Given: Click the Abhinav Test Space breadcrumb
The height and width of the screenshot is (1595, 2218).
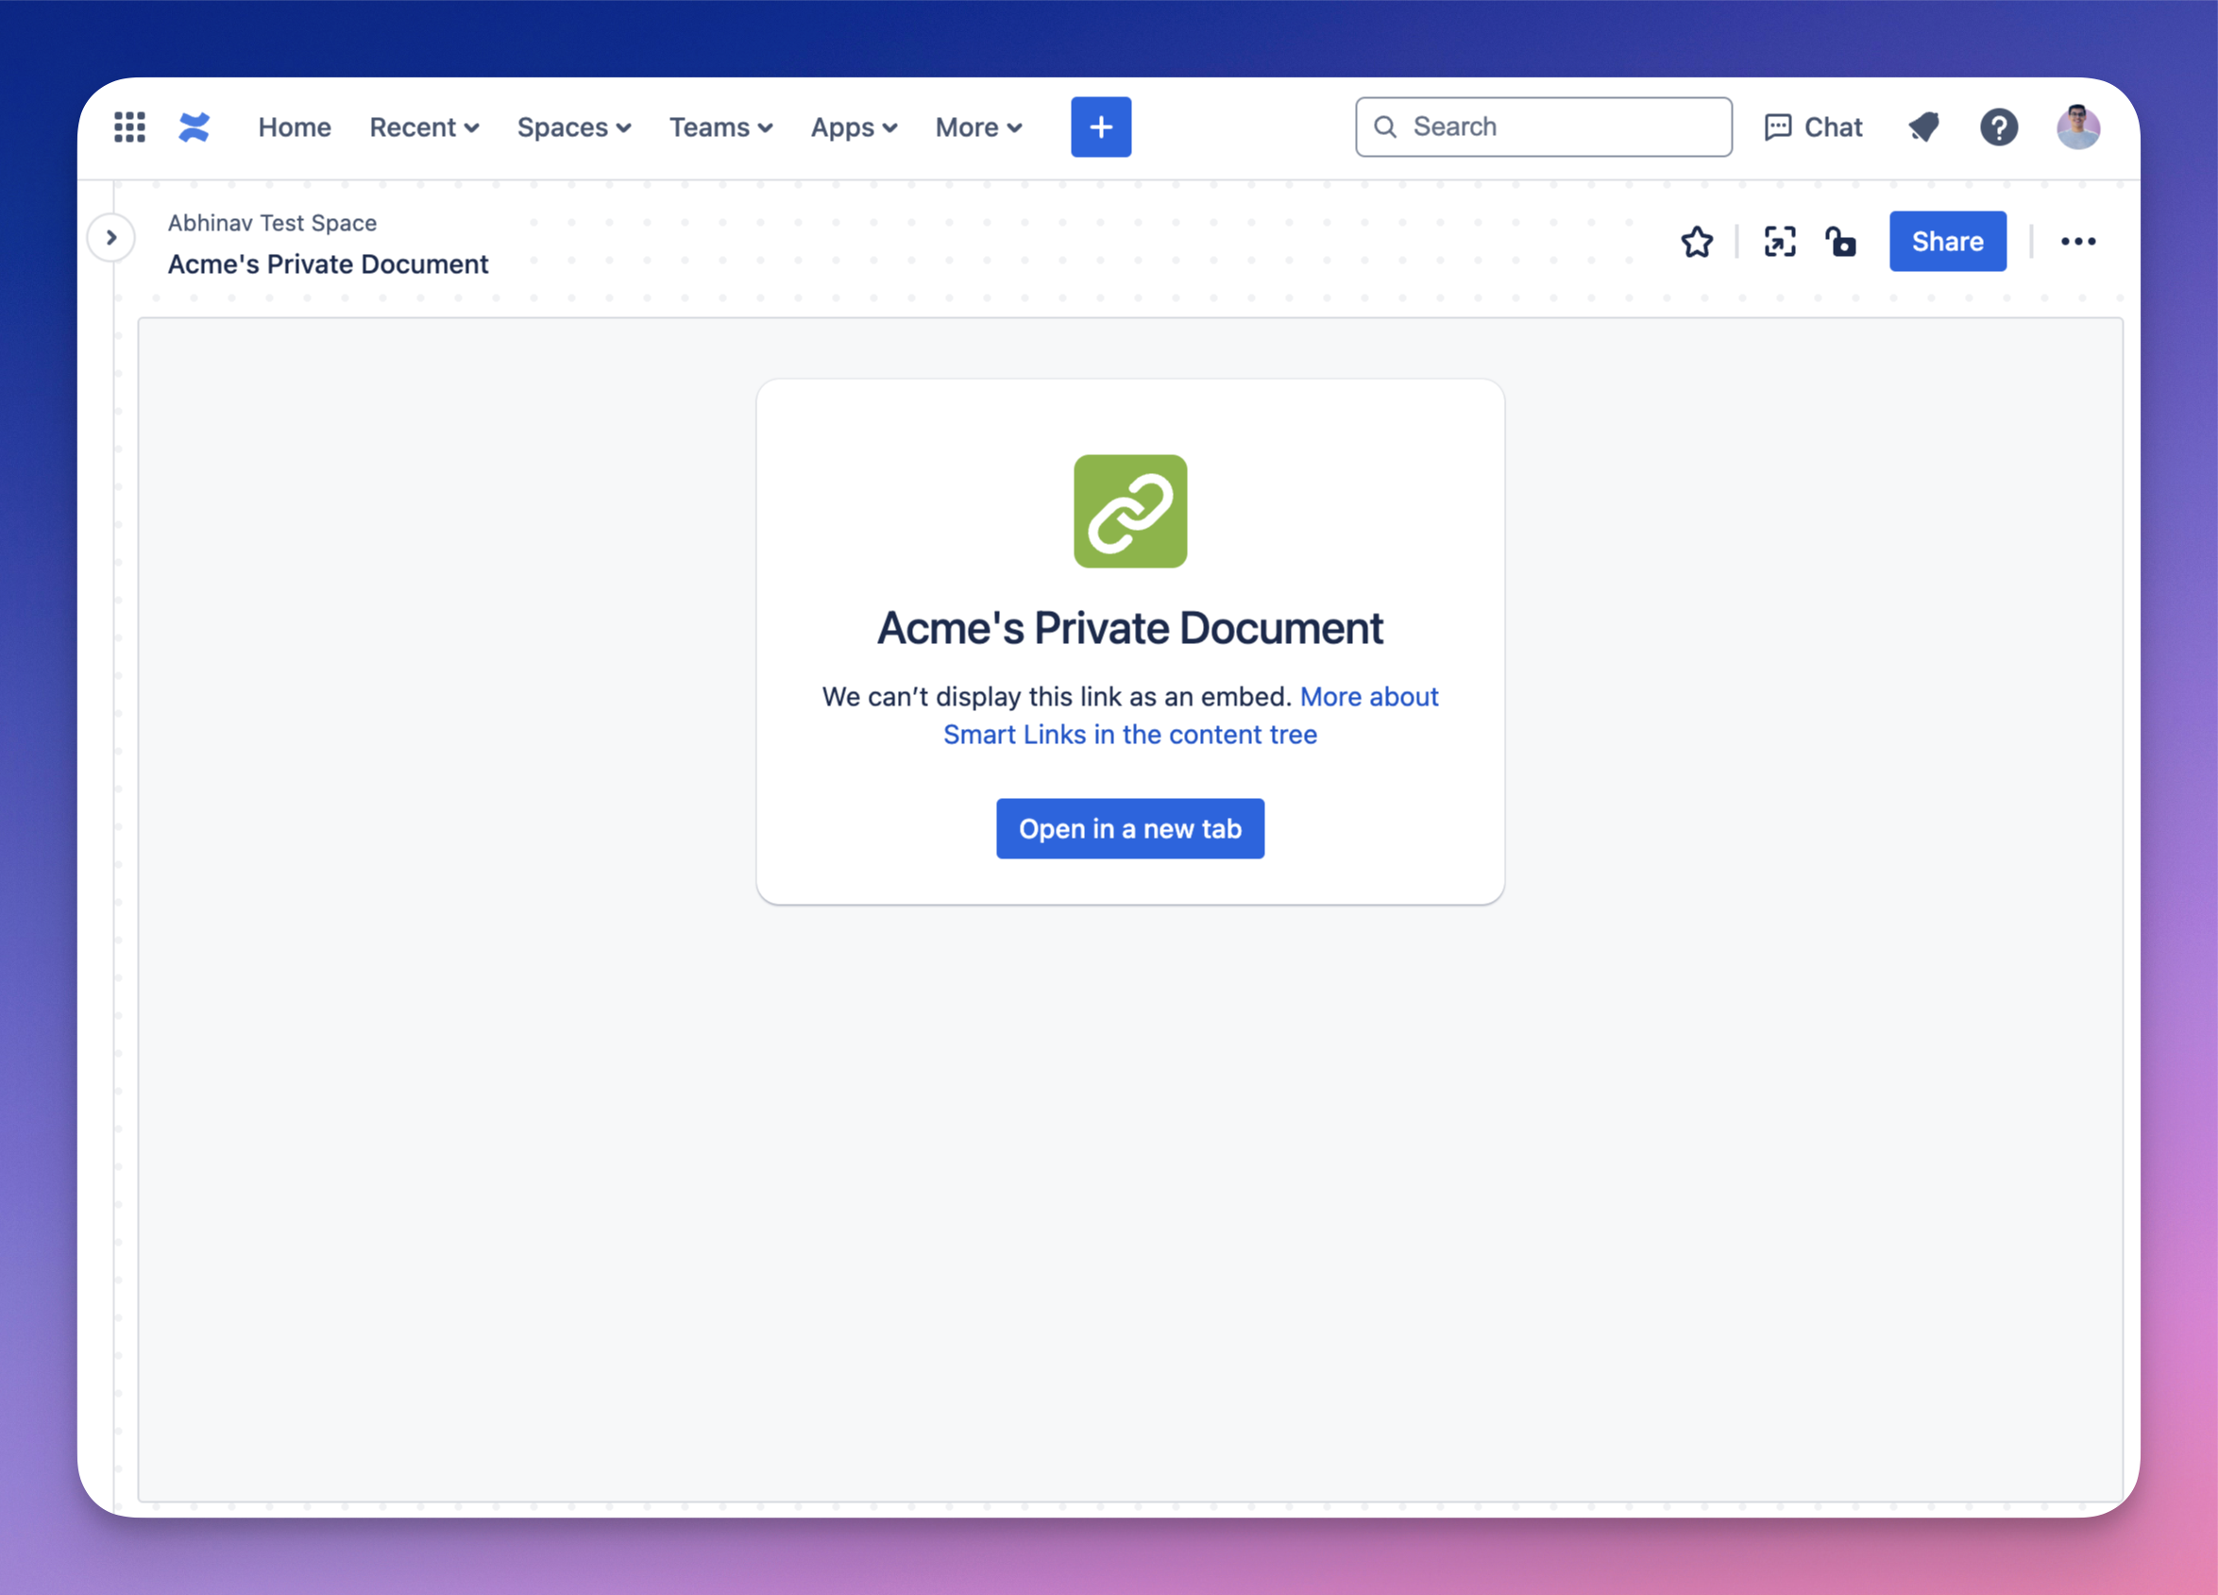Looking at the screenshot, I should point(272,223).
